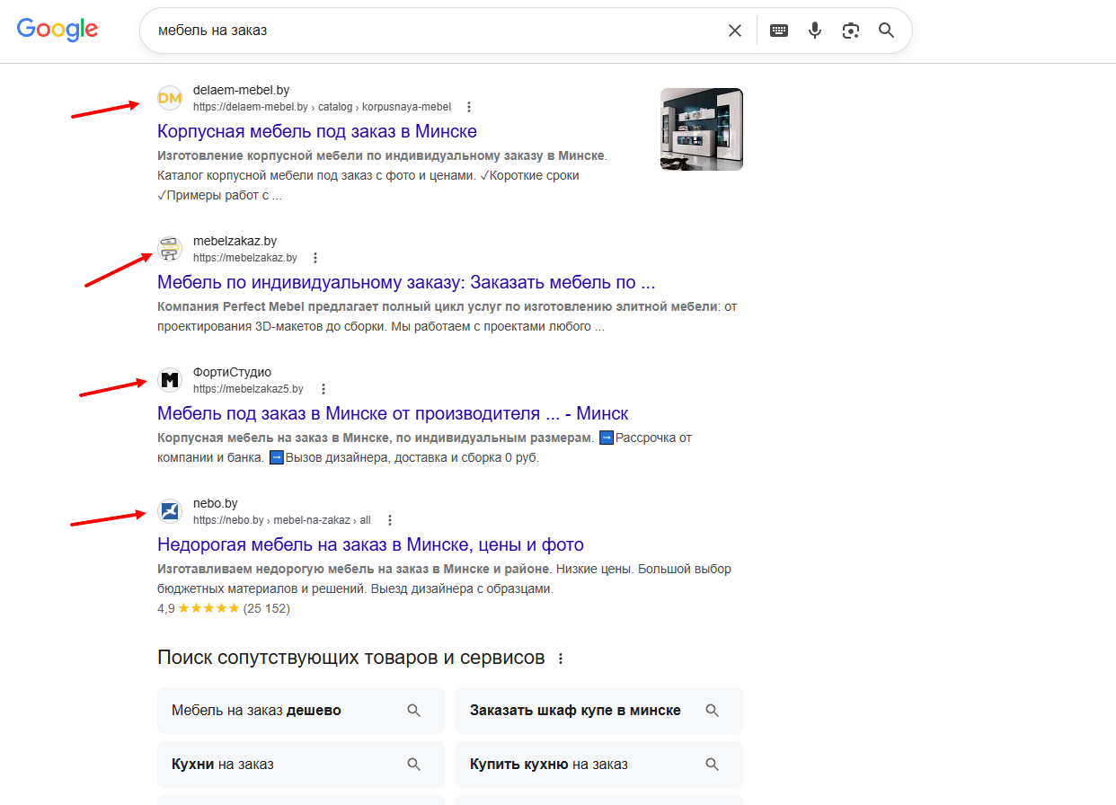Viewport: 1116px width, 805px height.
Task: Select related search Мебель на заказ дешево
Action: (301, 711)
